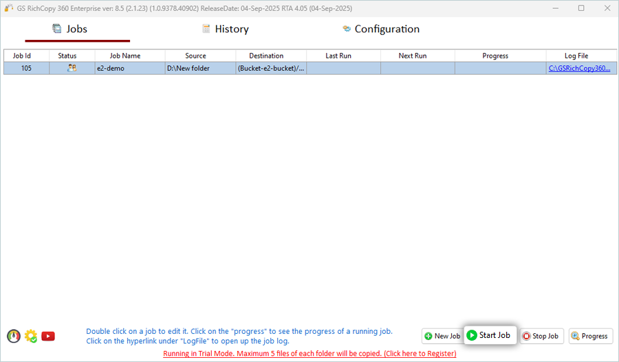Click the trial mode Register link
This screenshot has height=362, width=619.
[309, 353]
